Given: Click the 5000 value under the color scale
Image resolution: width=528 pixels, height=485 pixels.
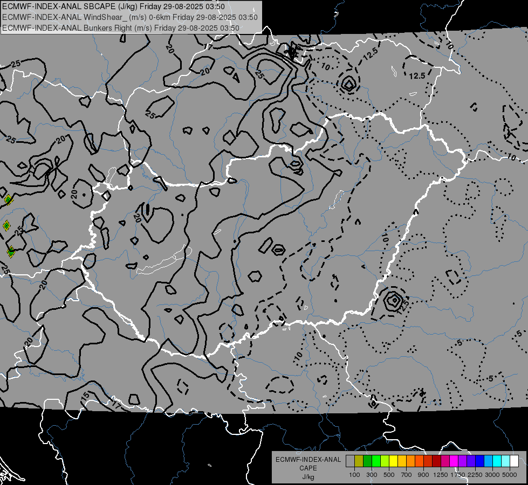Looking at the screenshot, I should (x=510, y=475).
